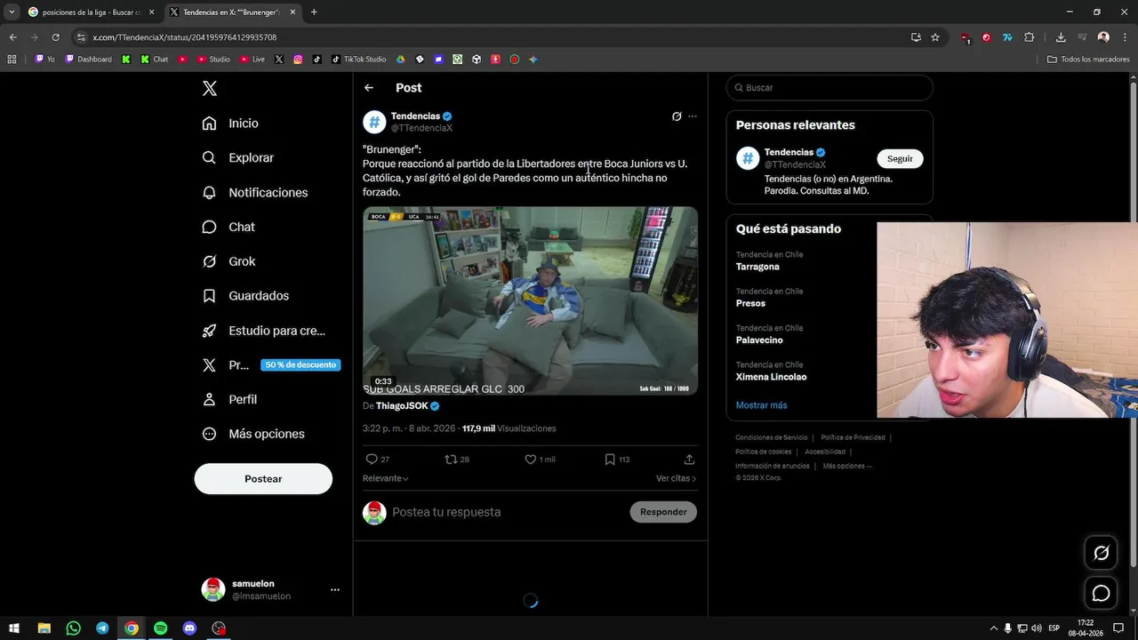Open Estudio para creadores
Screen dimensions: 1138x640
point(263,331)
